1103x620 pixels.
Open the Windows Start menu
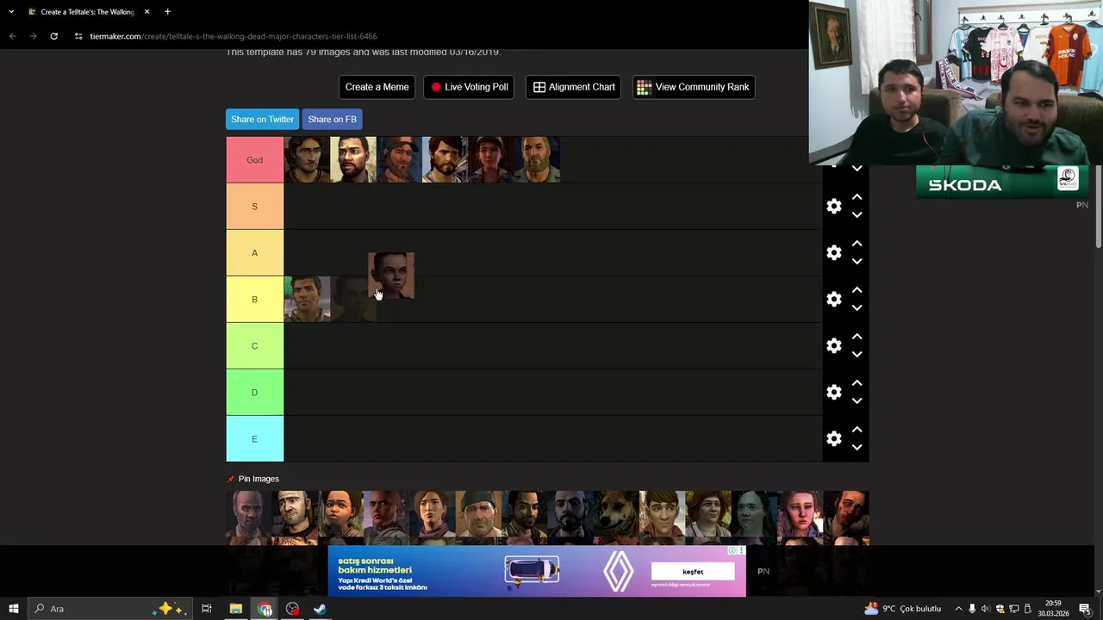point(13,609)
